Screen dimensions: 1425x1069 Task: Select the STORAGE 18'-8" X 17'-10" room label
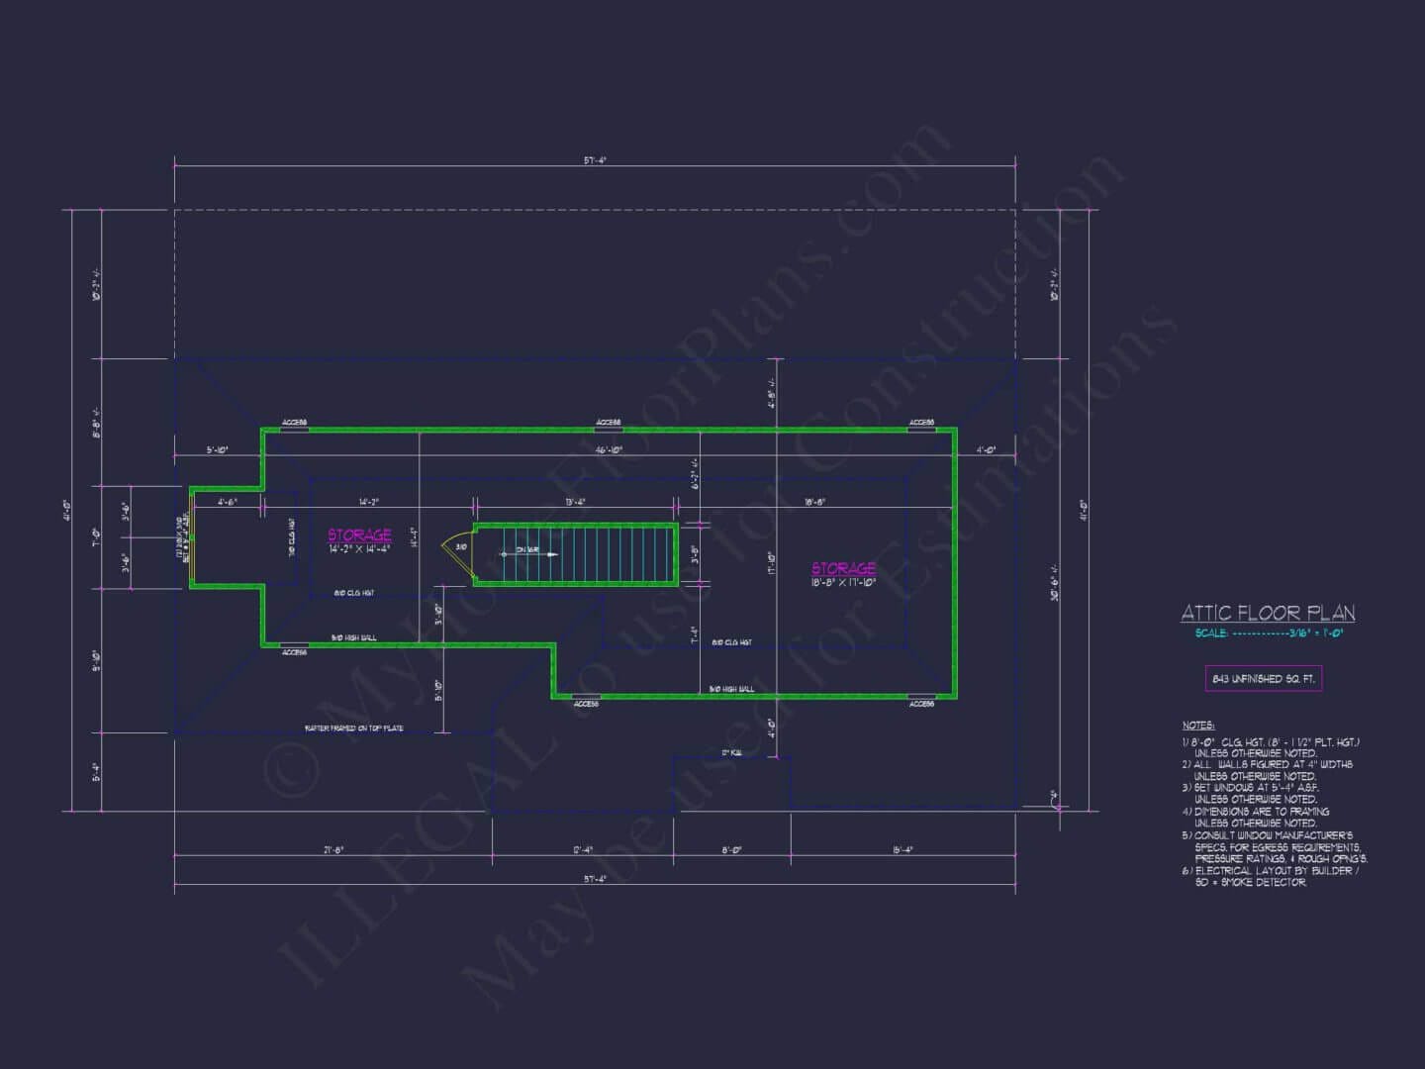pos(843,575)
